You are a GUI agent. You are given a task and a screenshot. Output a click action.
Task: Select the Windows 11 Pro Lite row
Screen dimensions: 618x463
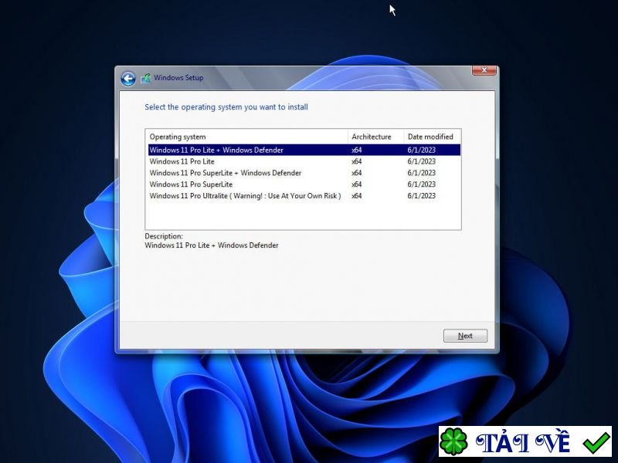coord(304,161)
